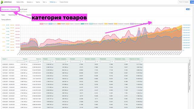The width and height of the screenshot is (194, 109).
Task: Click the MPSTATS logo icon
Action: [x=2, y=2]
